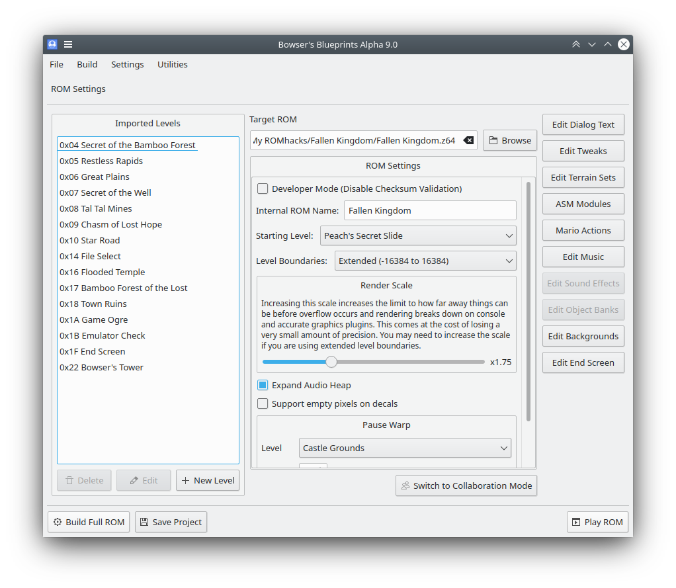Click Edit Music button
This screenshot has height=588, width=676.
pyautogui.click(x=583, y=257)
